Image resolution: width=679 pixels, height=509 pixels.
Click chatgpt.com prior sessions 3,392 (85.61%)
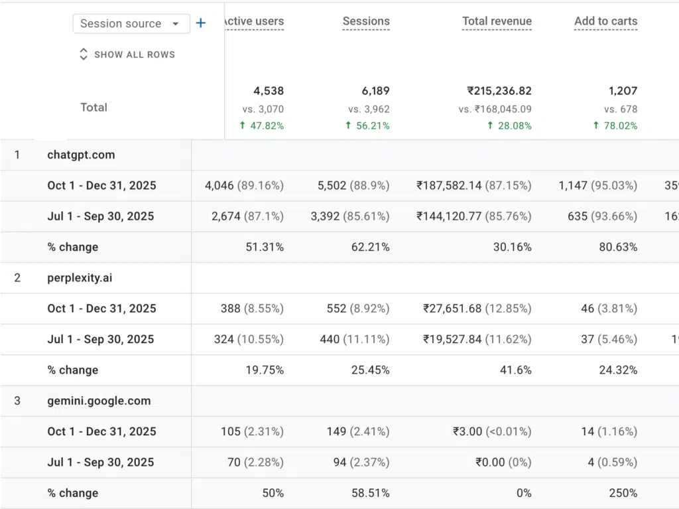pyautogui.click(x=350, y=216)
